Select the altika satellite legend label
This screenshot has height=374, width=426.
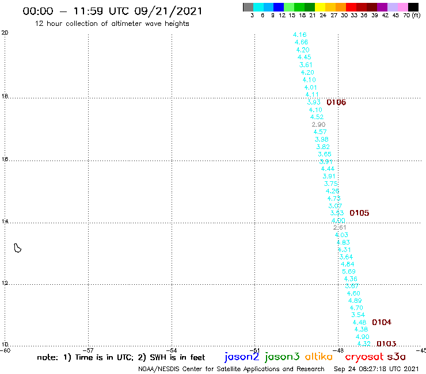pos(319,357)
